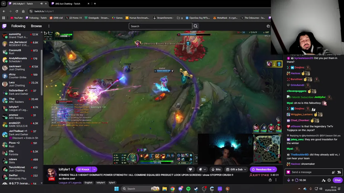This screenshot has width=344, height=193.
Task: Open Discord from the taskbar
Action: coord(180,189)
